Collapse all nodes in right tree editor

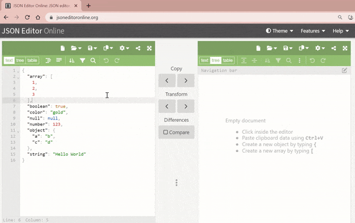pos(254,60)
